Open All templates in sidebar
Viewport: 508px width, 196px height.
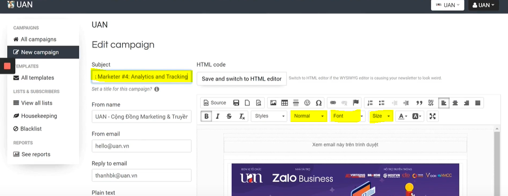coord(43,78)
